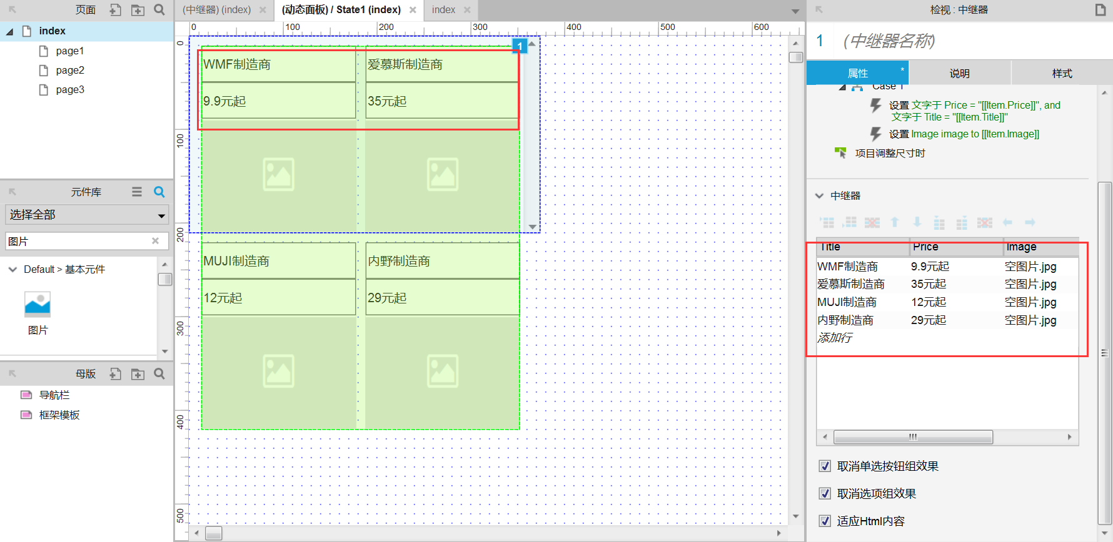Click the repeater badge number 1
This screenshot has width=1113, height=542.
click(x=520, y=46)
